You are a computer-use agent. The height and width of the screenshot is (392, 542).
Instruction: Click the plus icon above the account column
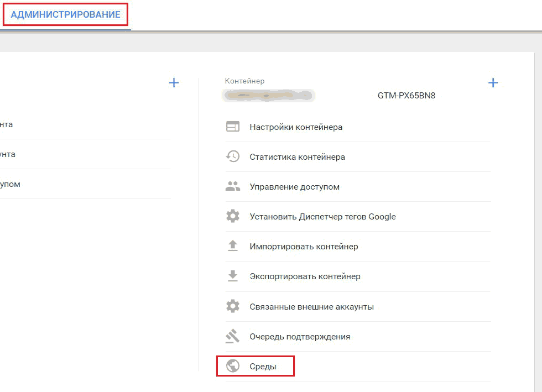[174, 82]
